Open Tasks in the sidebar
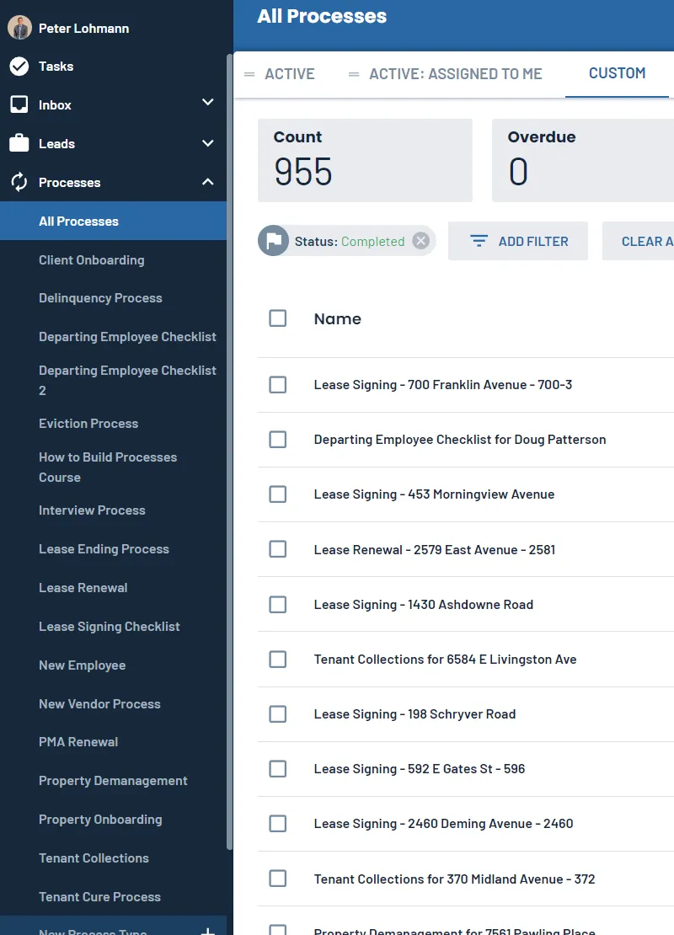 point(56,67)
